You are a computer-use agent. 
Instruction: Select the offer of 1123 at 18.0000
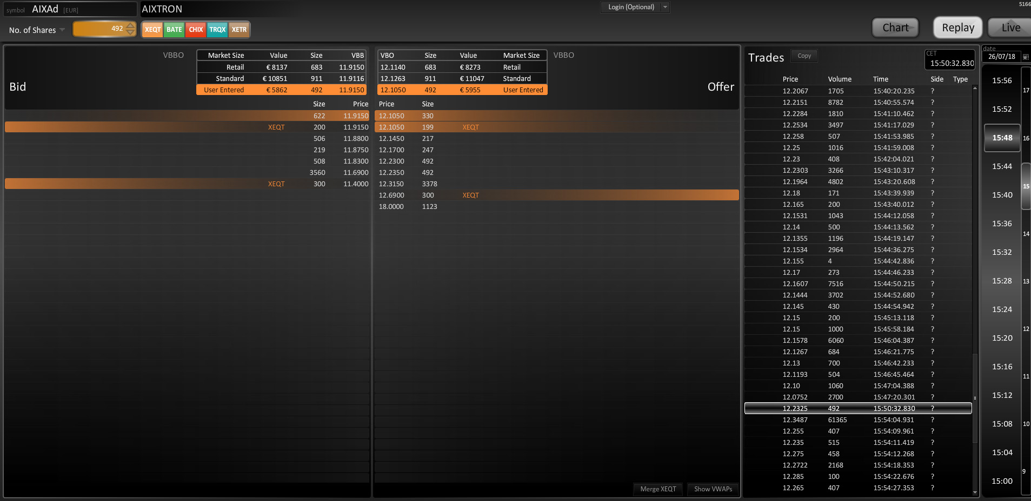coord(557,207)
